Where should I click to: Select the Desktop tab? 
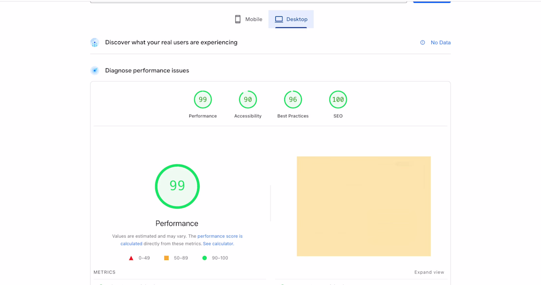click(x=291, y=19)
